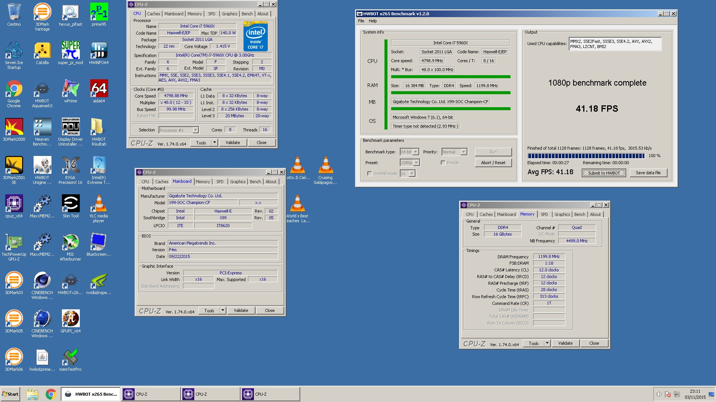The width and height of the screenshot is (716, 402).
Task: Select Bench tab in top CPU-Z window
Action: click(x=247, y=14)
